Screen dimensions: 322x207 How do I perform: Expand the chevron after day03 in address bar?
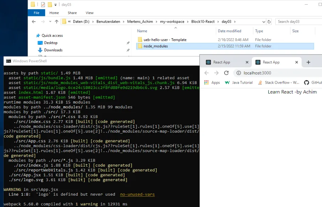click(x=235, y=22)
